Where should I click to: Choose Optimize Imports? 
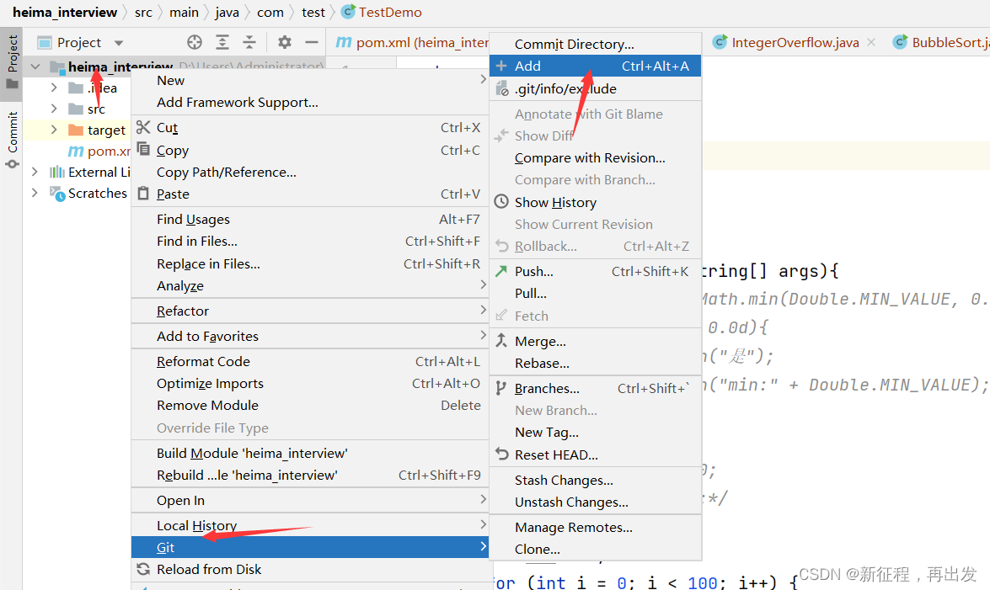point(310,384)
